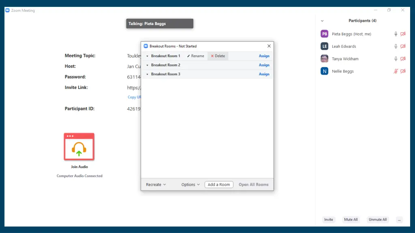Rename Breakout Room 1
The width and height of the screenshot is (415, 233).
[196, 56]
